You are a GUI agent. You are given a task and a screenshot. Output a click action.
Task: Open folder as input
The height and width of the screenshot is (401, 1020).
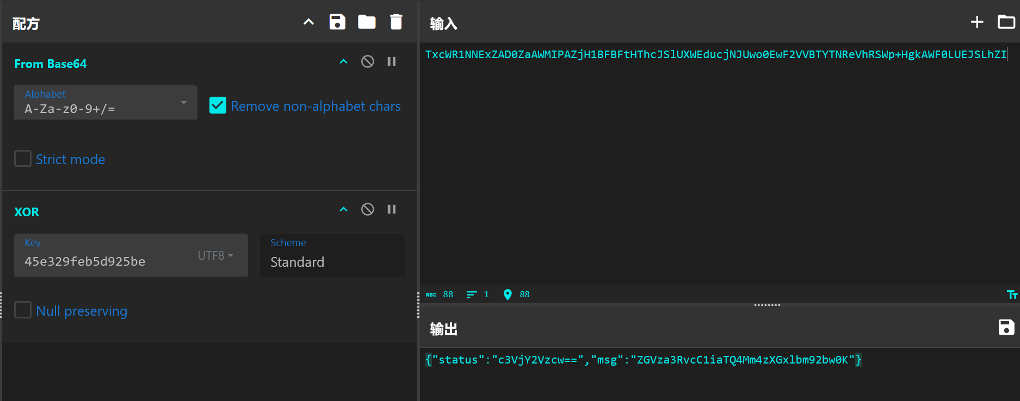coord(1006,22)
